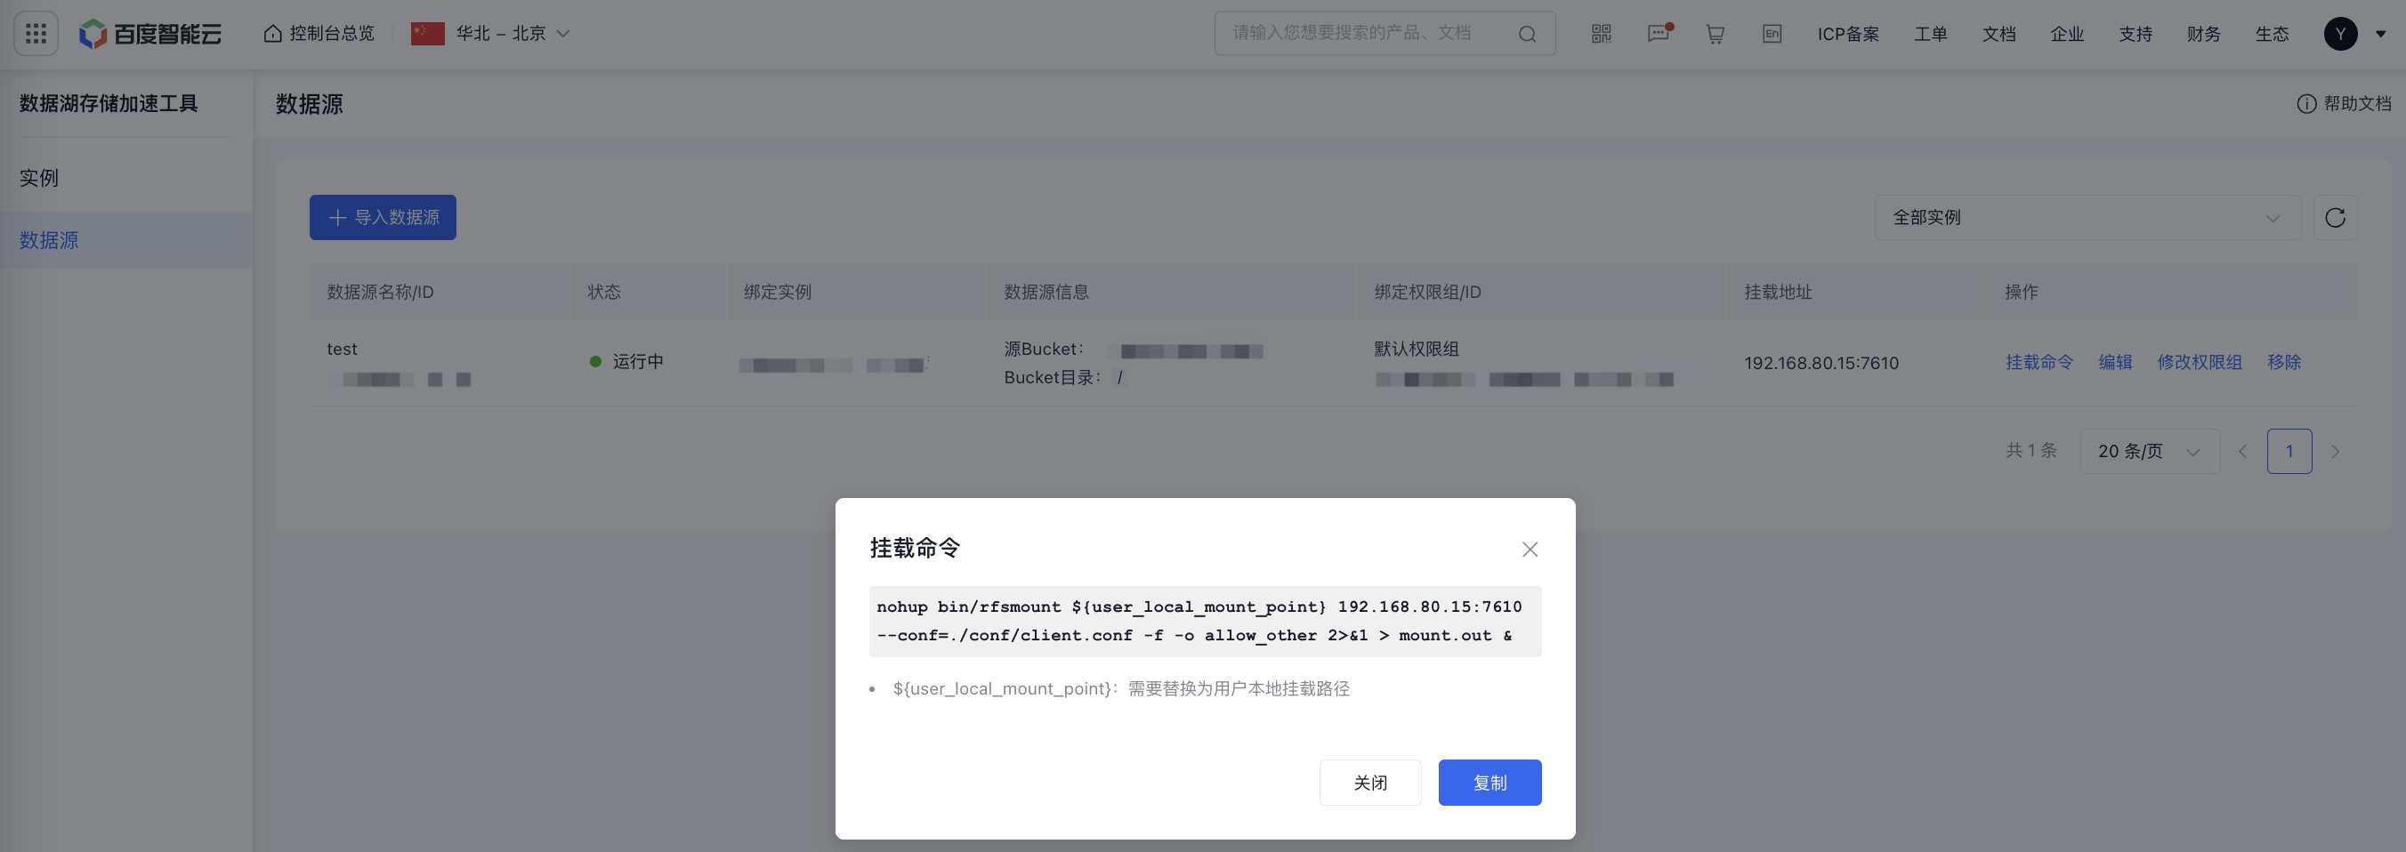The width and height of the screenshot is (2406, 852).
Task: Open the product grid menu icon
Action: pyautogui.click(x=36, y=33)
